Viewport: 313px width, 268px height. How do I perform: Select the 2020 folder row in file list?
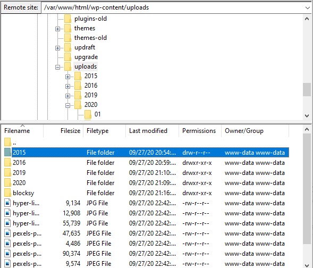coord(147,183)
